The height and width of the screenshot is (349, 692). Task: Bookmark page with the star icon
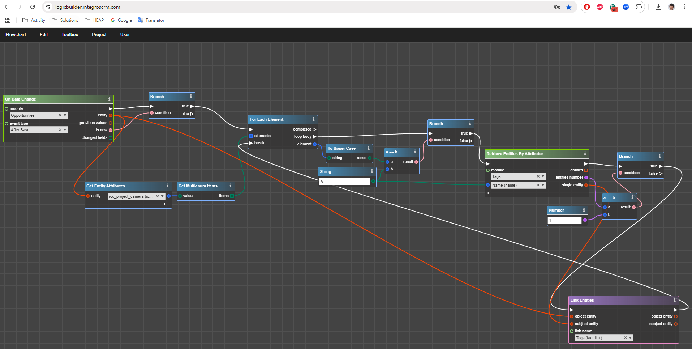(x=569, y=7)
